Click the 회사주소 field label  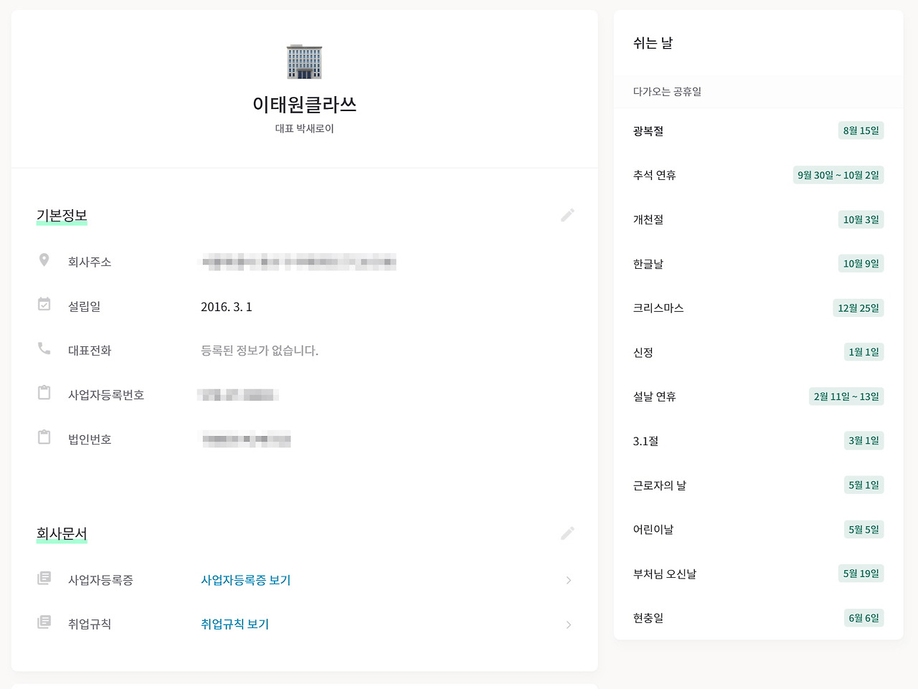tap(90, 262)
